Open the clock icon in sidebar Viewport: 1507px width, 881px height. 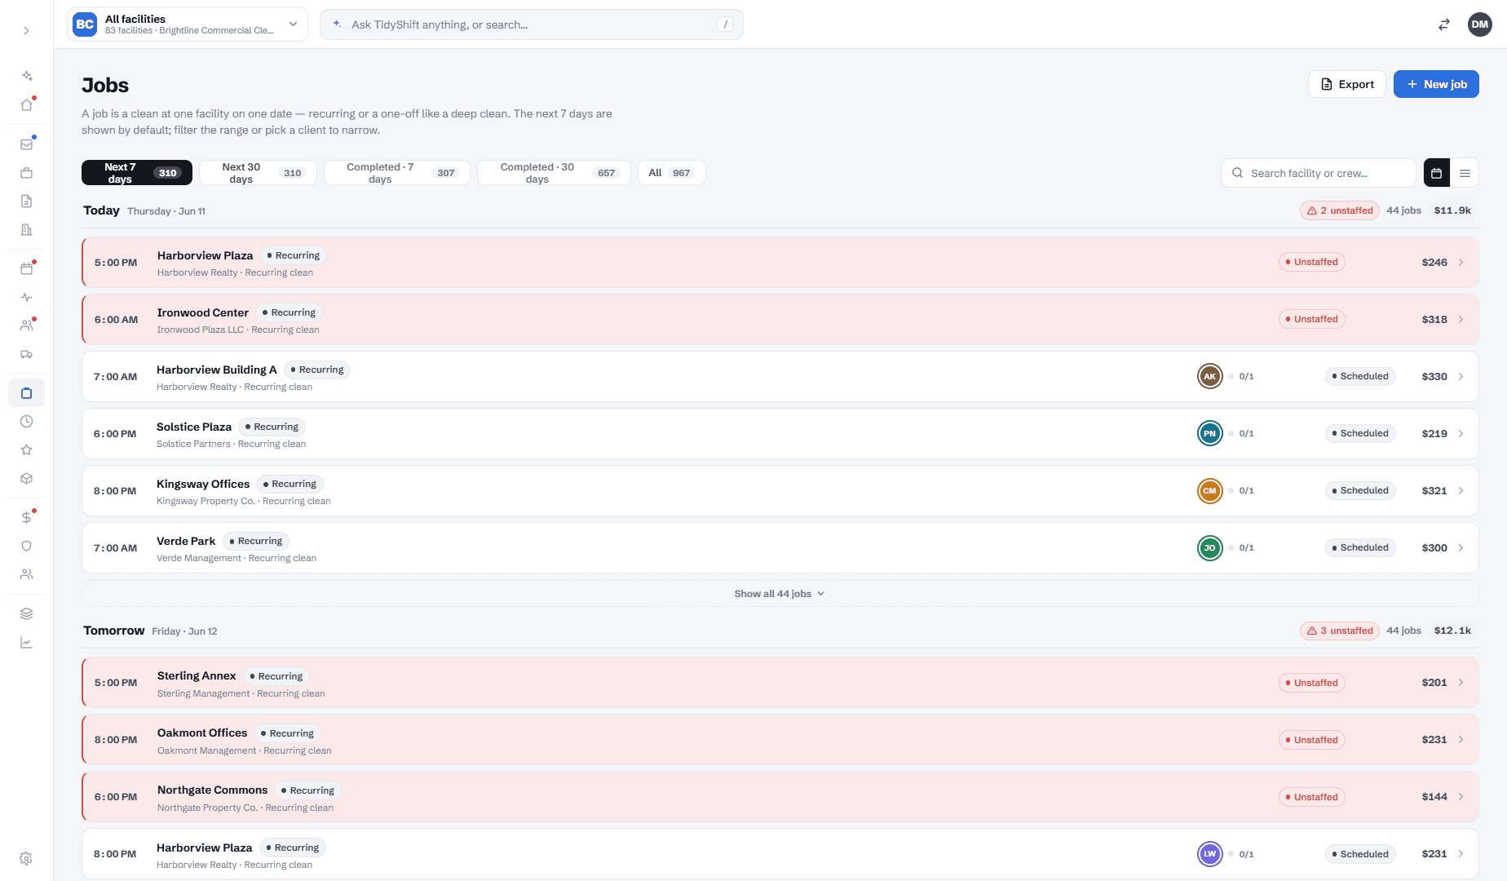26,422
